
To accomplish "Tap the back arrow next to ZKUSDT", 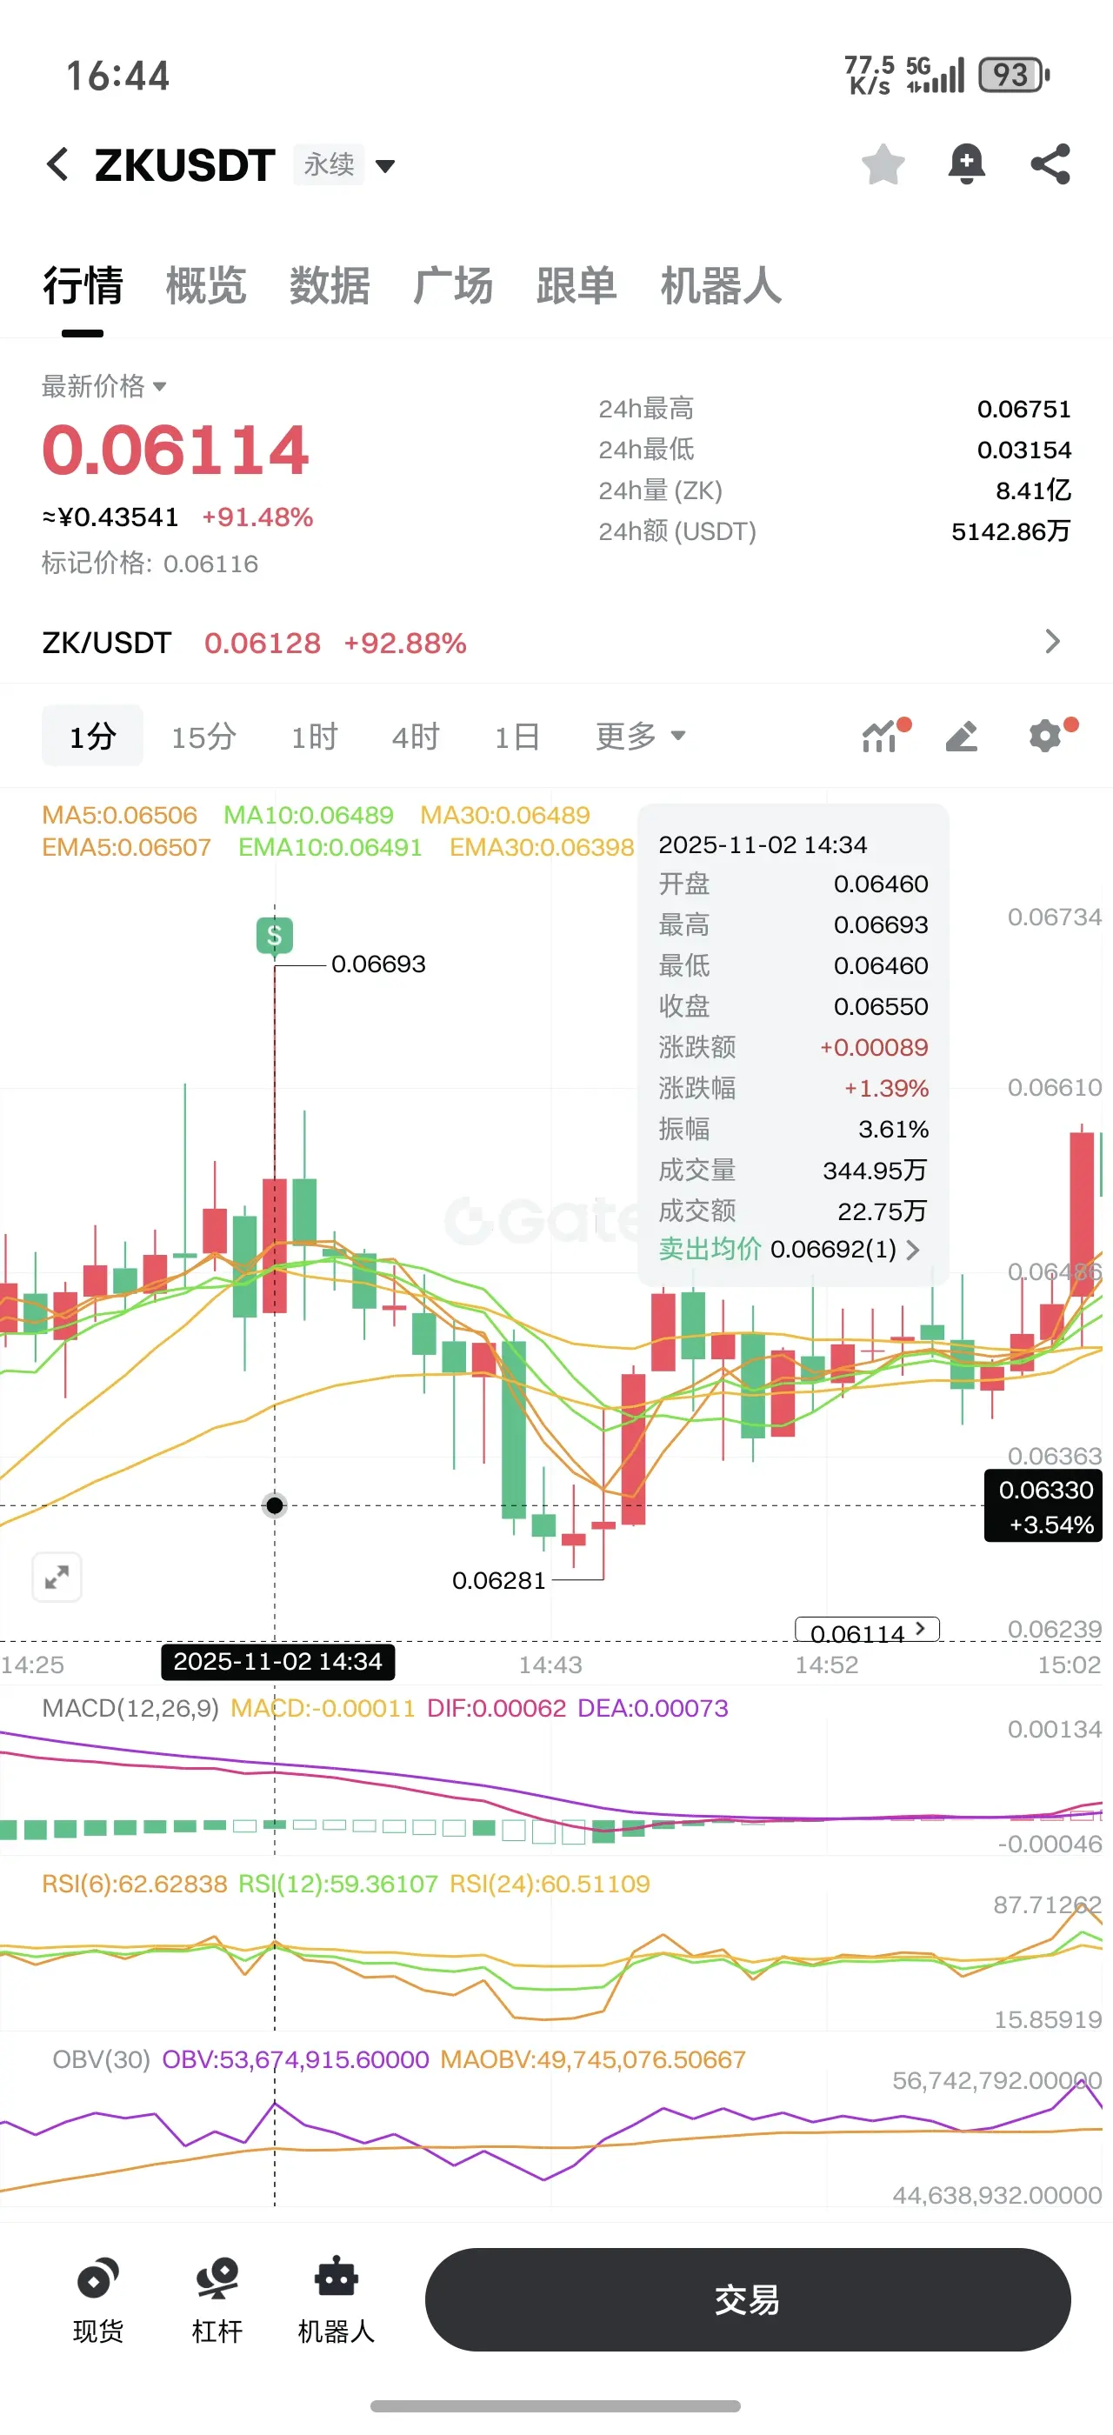I will [57, 164].
